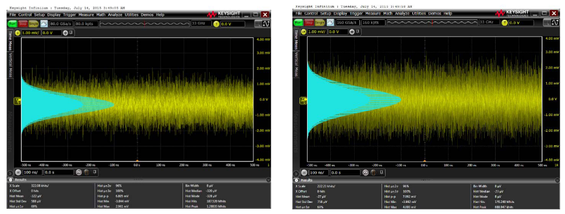Click channel 1 yellow badge in left window

[17, 33]
